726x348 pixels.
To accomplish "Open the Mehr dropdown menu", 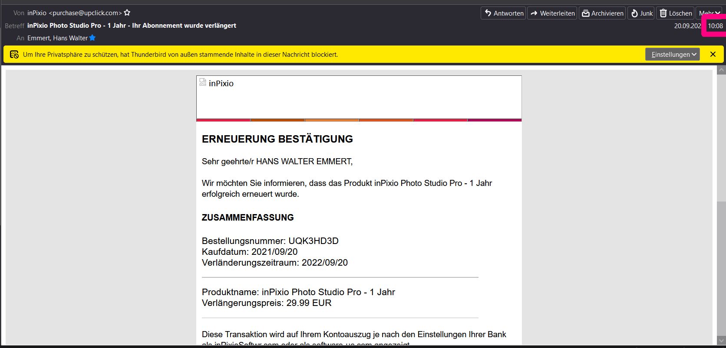I will tap(709, 13).
